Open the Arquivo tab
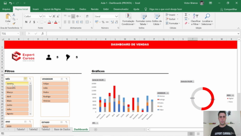The image size is (241, 136). 6,9
